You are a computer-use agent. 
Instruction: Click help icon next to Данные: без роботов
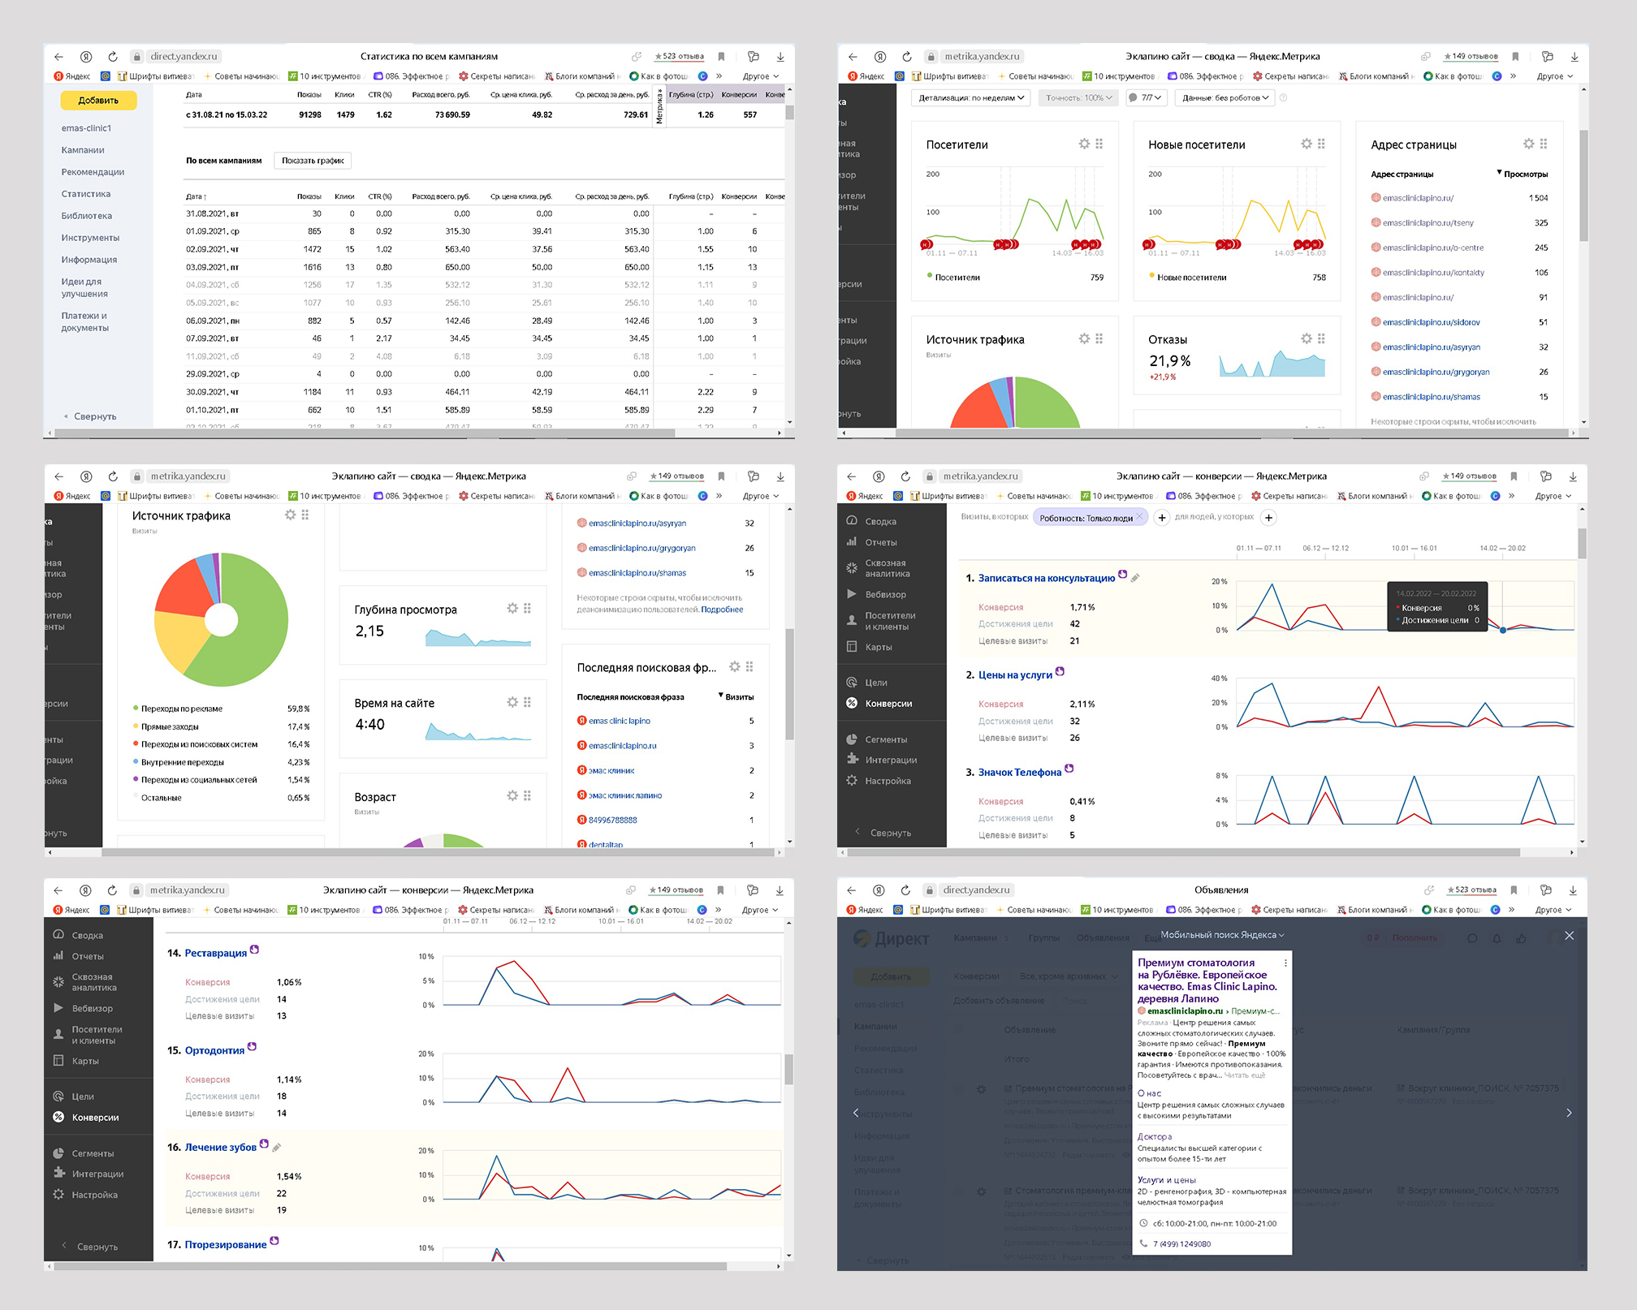click(1284, 97)
